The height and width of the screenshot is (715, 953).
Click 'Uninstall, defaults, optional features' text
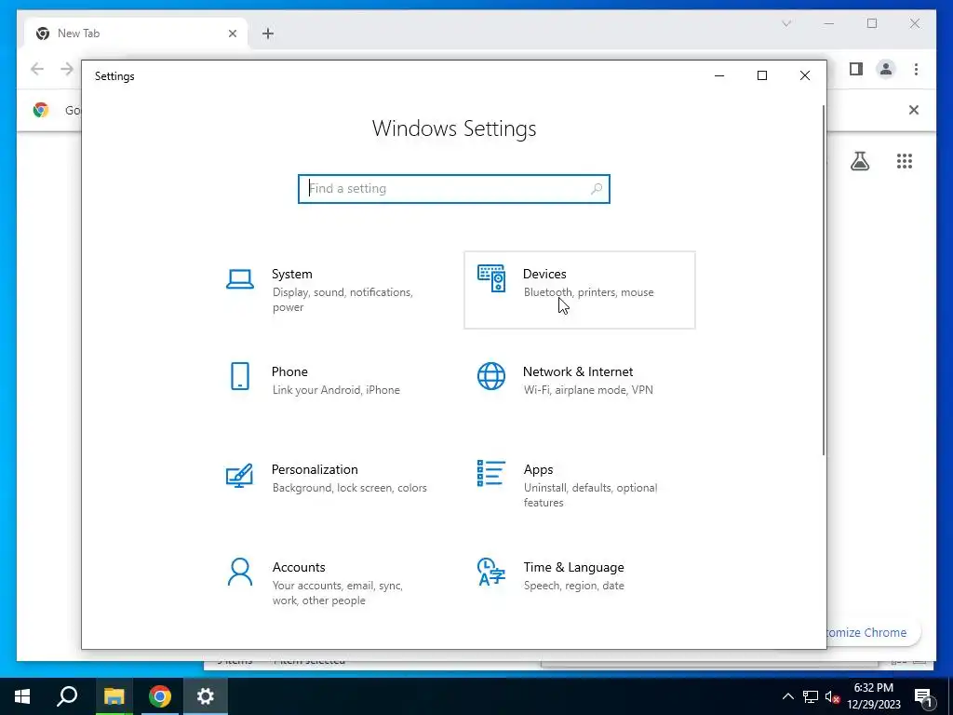pos(591,495)
